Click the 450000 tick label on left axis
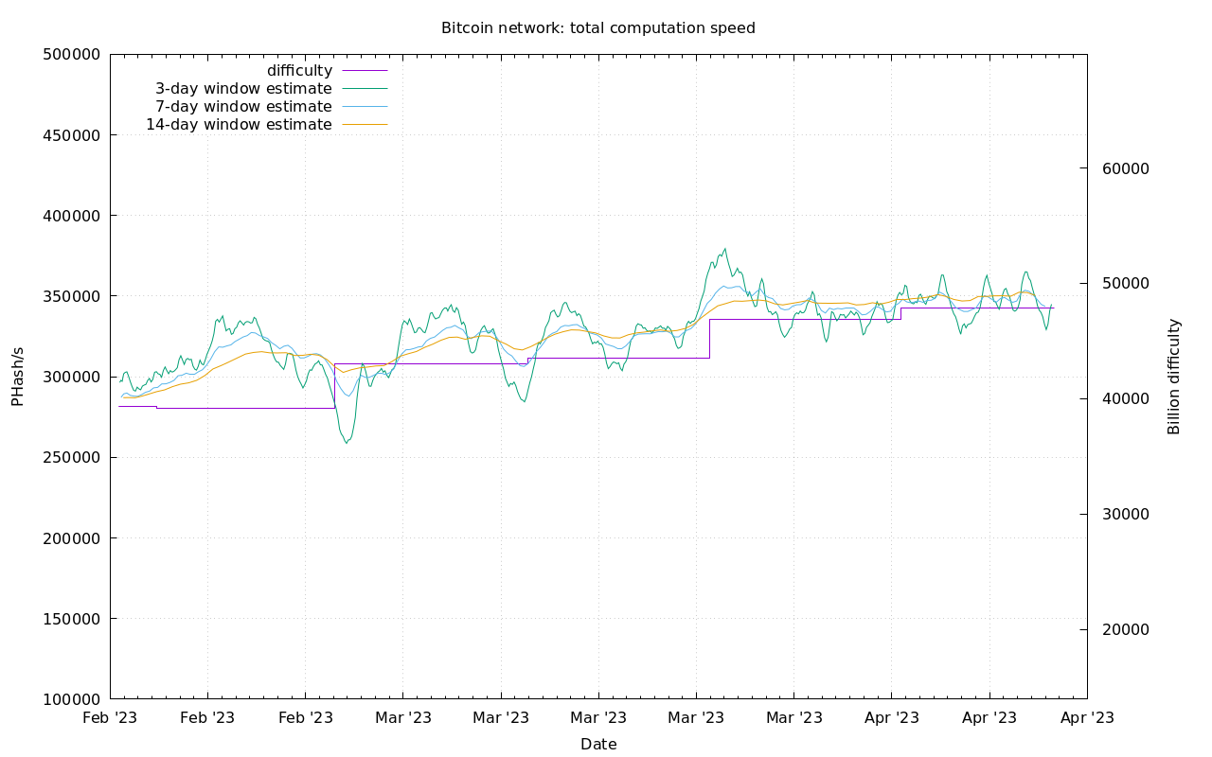Image resolution: width=1212 pixels, height=757 pixels. pyautogui.click(x=72, y=135)
